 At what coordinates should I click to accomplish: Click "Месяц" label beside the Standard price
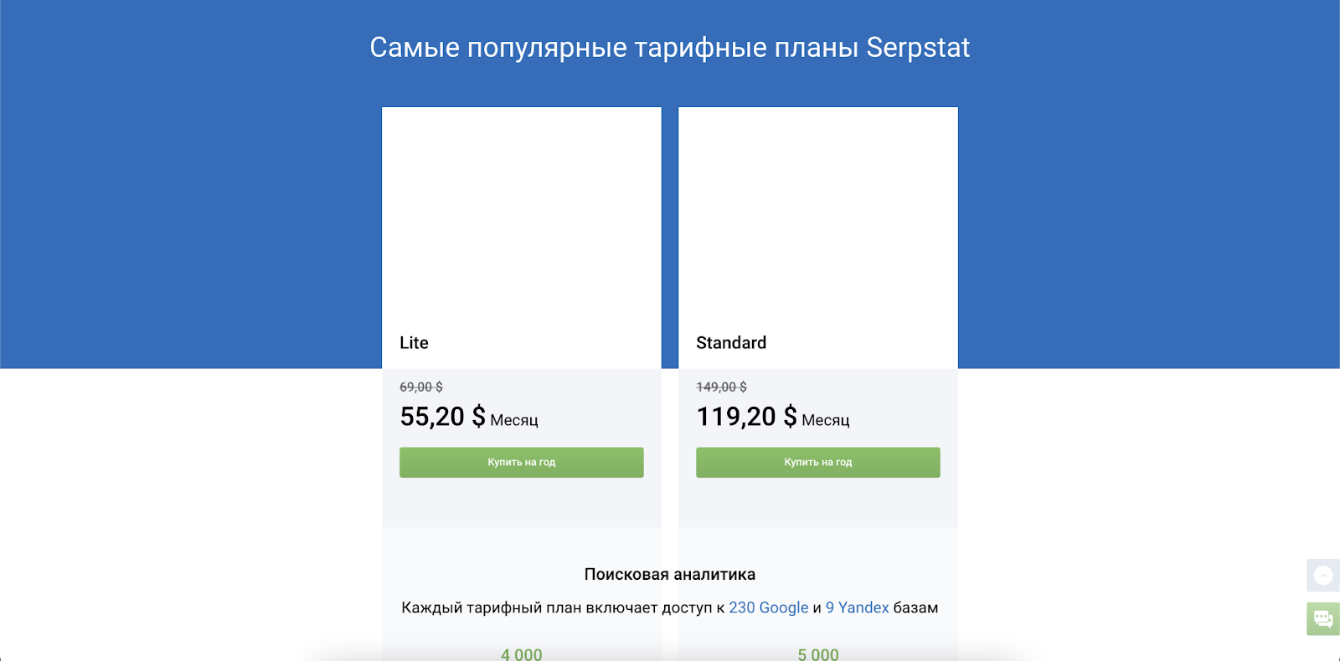tap(826, 420)
